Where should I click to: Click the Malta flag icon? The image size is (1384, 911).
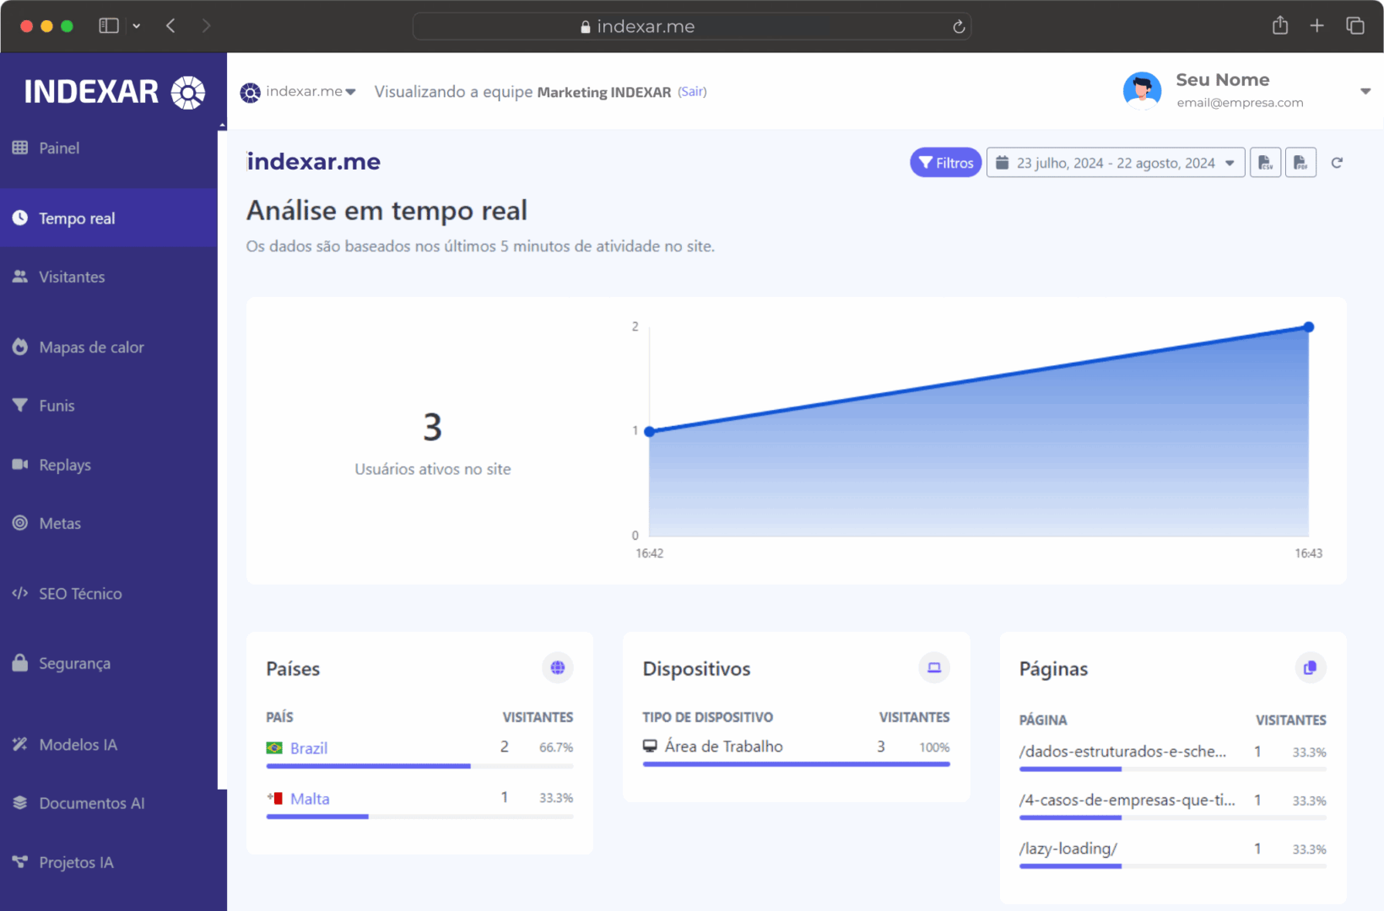click(274, 799)
